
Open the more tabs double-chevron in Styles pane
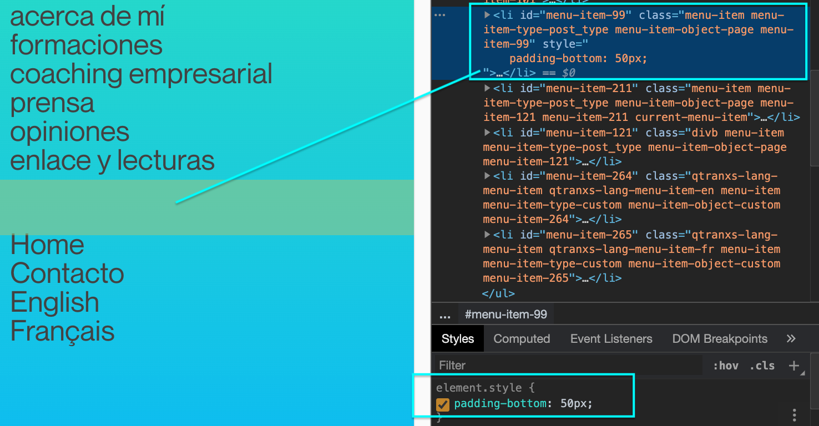tap(791, 339)
